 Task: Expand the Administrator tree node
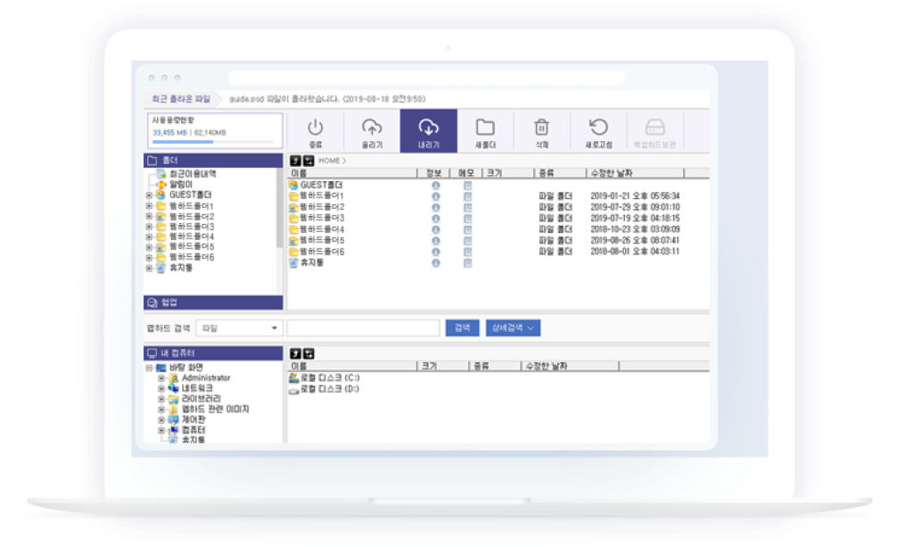(x=161, y=378)
